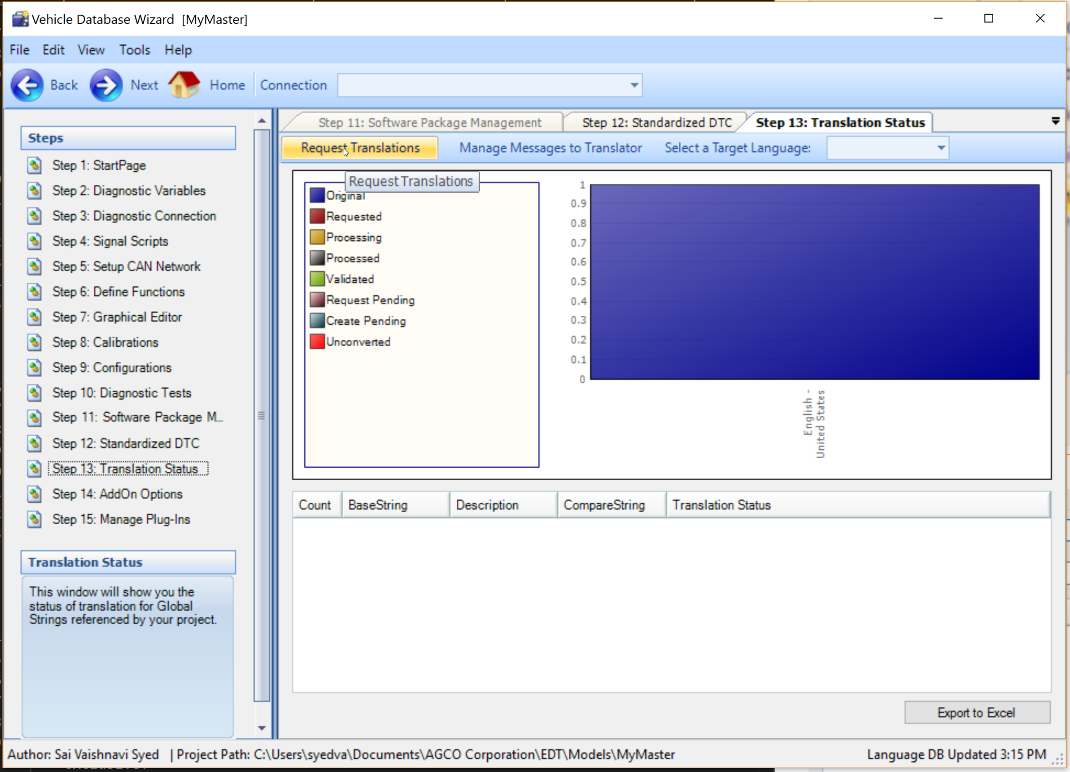Click the Unconverted red legend swatch

pos(317,341)
